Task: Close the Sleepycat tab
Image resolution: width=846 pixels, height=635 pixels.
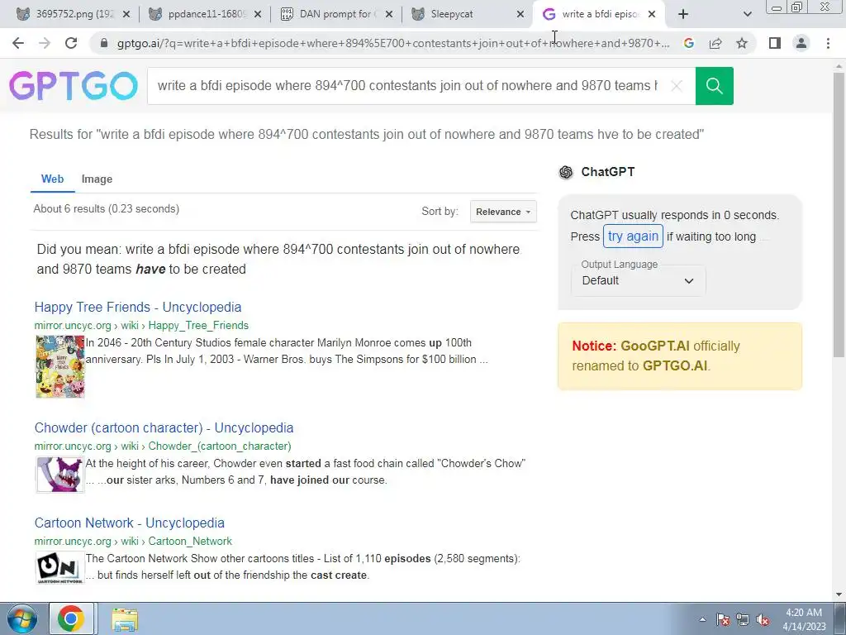Action: 520,15
